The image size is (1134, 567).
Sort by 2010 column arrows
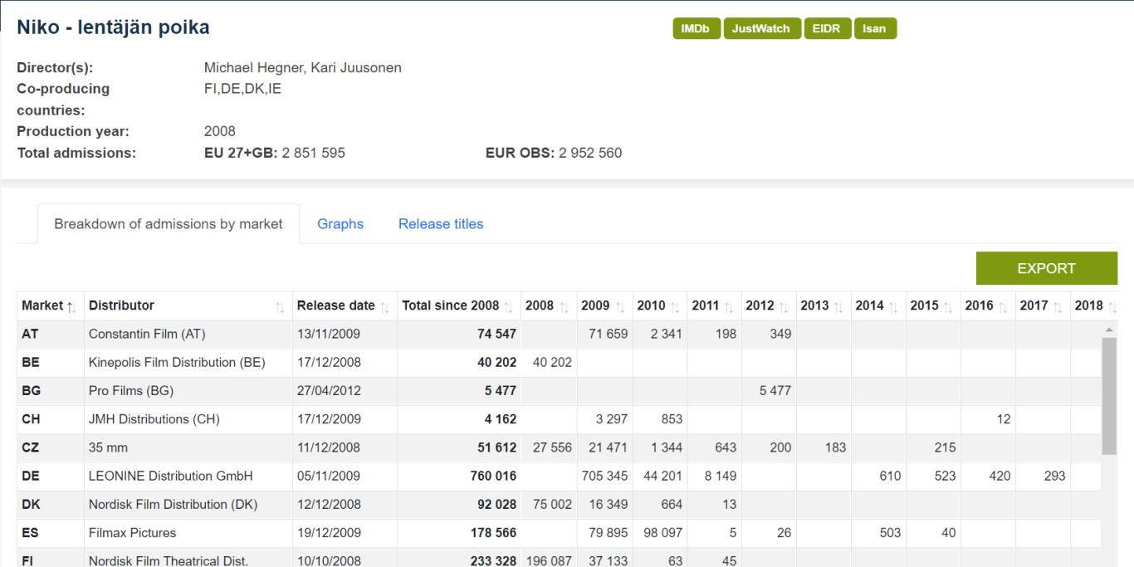pyautogui.click(x=675, y=307)
